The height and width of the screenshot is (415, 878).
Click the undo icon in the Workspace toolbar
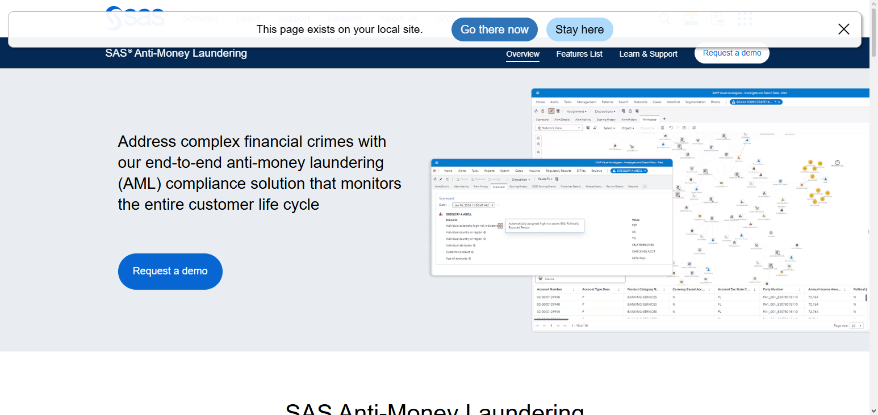click(x=671, y=128)
